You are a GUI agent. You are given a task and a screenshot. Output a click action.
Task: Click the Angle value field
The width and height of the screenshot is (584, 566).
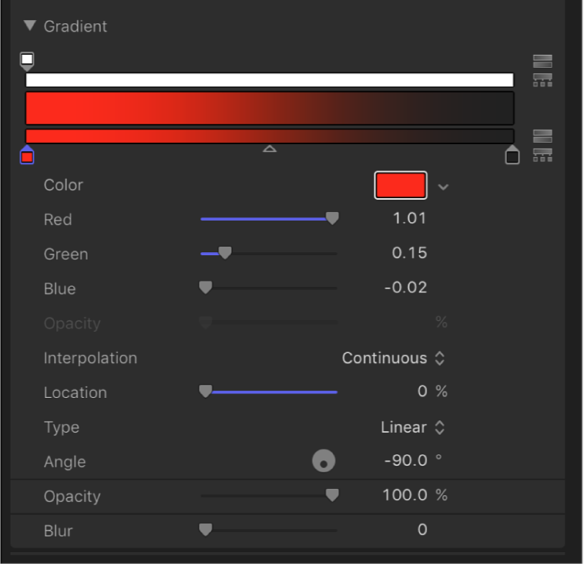404,460
